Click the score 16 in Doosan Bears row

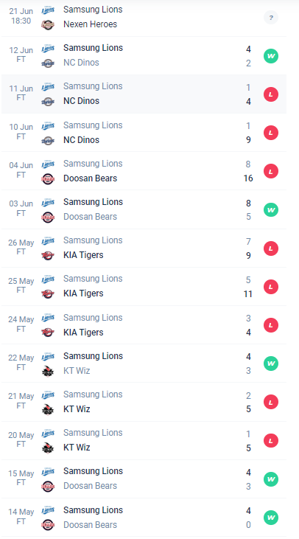tap(248, 178)
